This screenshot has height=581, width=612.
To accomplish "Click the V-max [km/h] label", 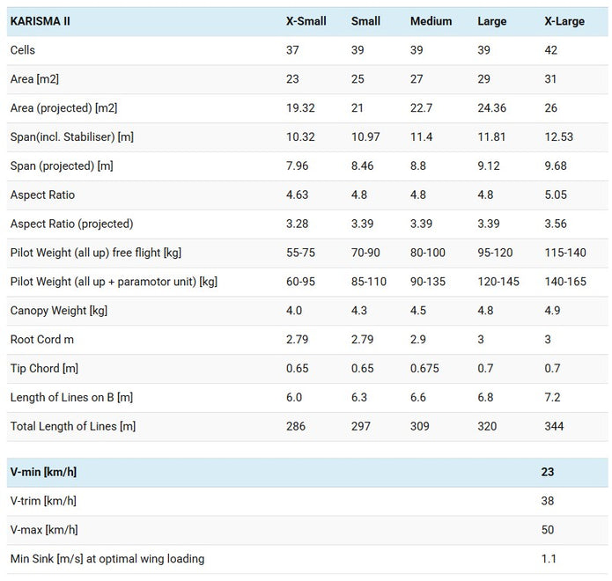I will click(44, 530).
